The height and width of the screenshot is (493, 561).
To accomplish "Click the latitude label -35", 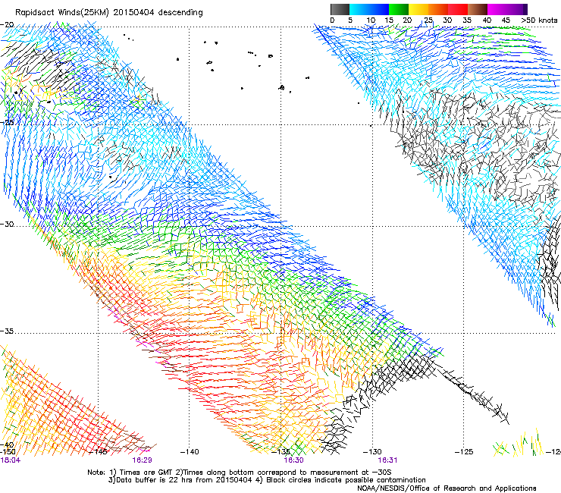I will pyautogui.click(x=7, y=331).
